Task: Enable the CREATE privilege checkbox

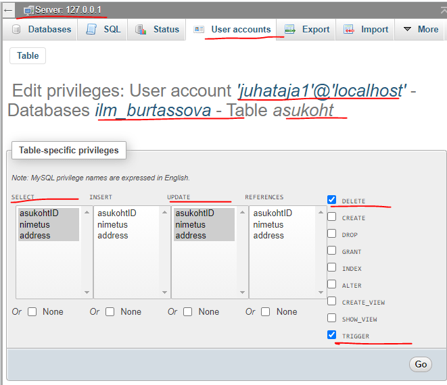Action: click(x=331, y=217)
